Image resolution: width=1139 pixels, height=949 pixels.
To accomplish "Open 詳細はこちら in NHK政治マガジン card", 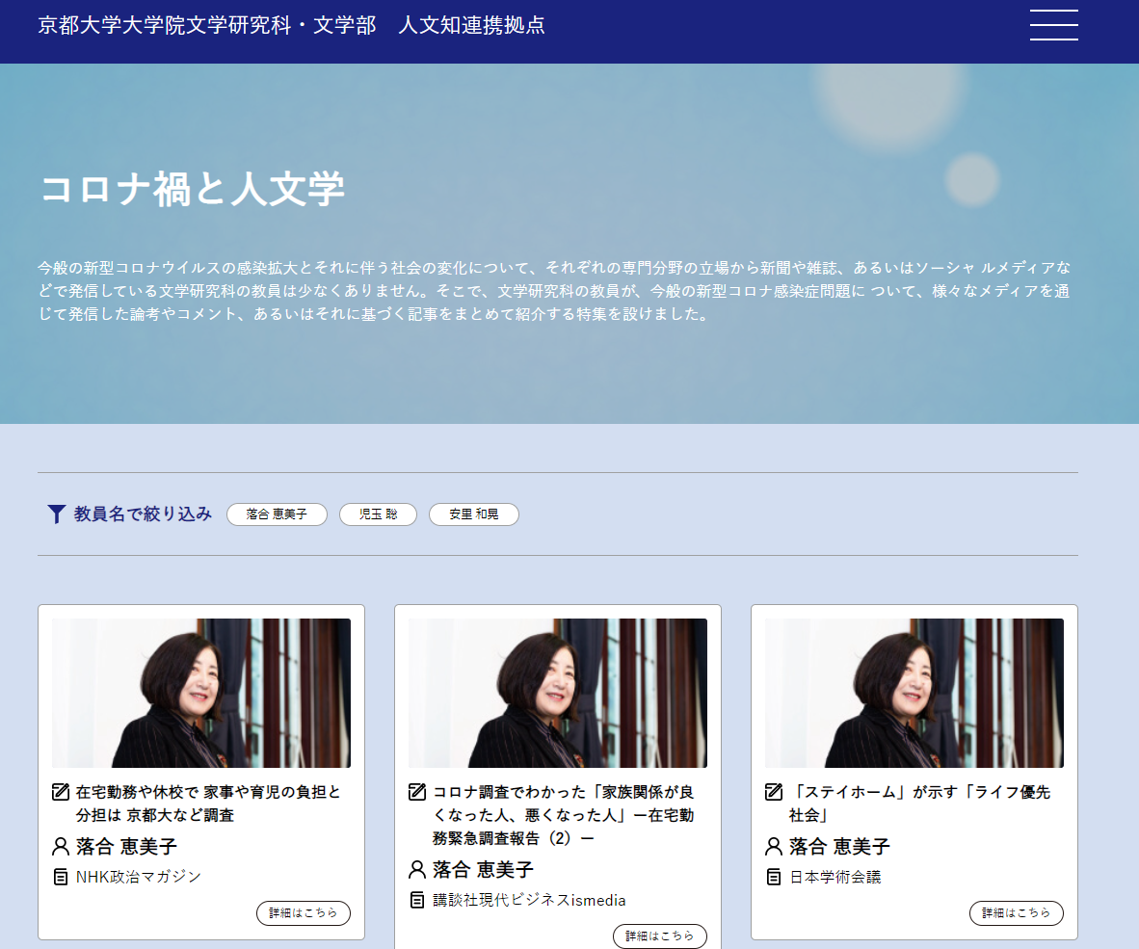I will tap(303, 912).
